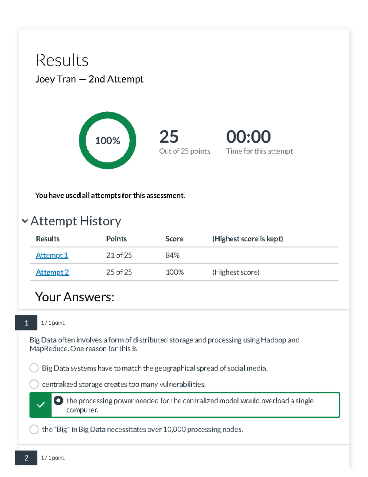Click the question number 1 badge
368x477 pixels.
(x=26, y=323)
